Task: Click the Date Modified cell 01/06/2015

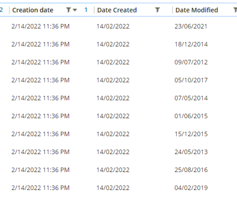Action: [x=191, y=116]
